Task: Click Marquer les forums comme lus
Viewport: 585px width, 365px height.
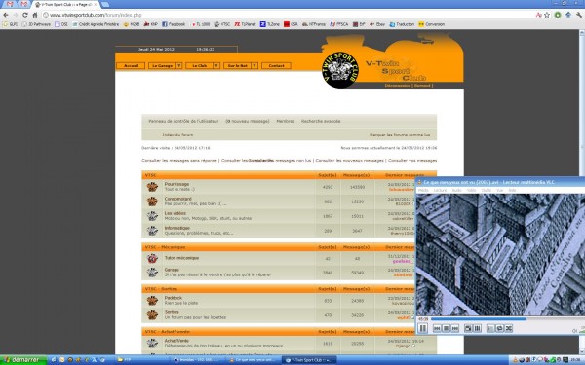Action: 400,135
